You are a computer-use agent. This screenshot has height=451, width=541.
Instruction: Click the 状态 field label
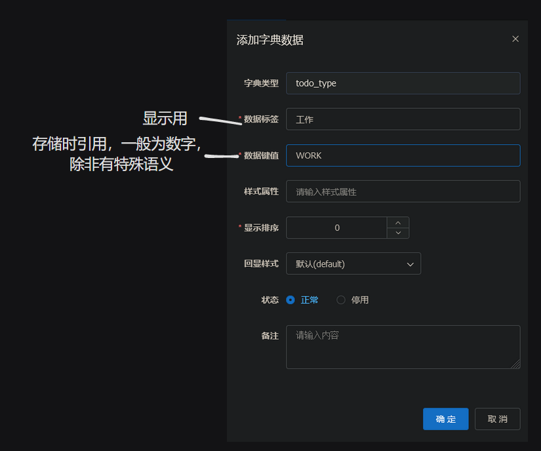270,300
